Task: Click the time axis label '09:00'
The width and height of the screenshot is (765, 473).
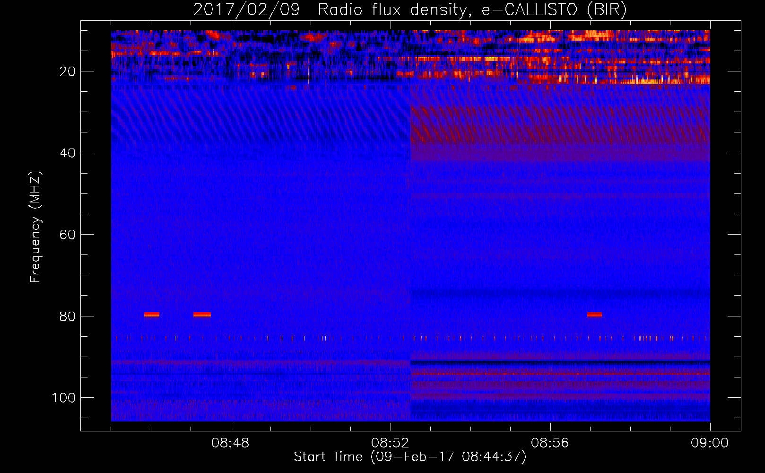Action: [710, 443]
